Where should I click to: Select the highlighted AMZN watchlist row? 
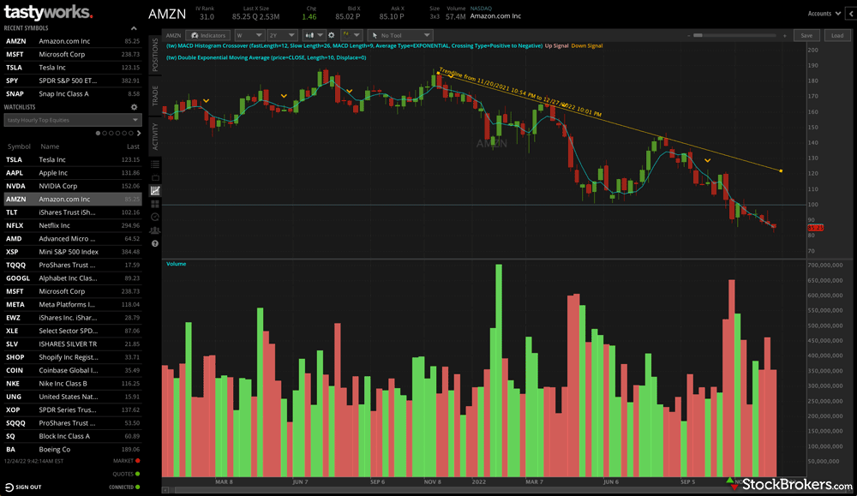[73, 200]
